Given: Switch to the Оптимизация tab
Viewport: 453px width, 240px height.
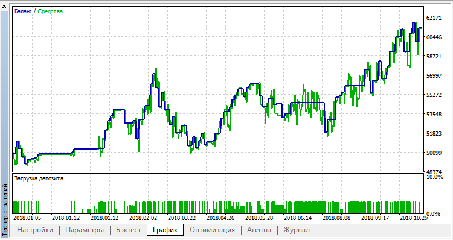Looking at the screenshot, I should click(212, 230).
